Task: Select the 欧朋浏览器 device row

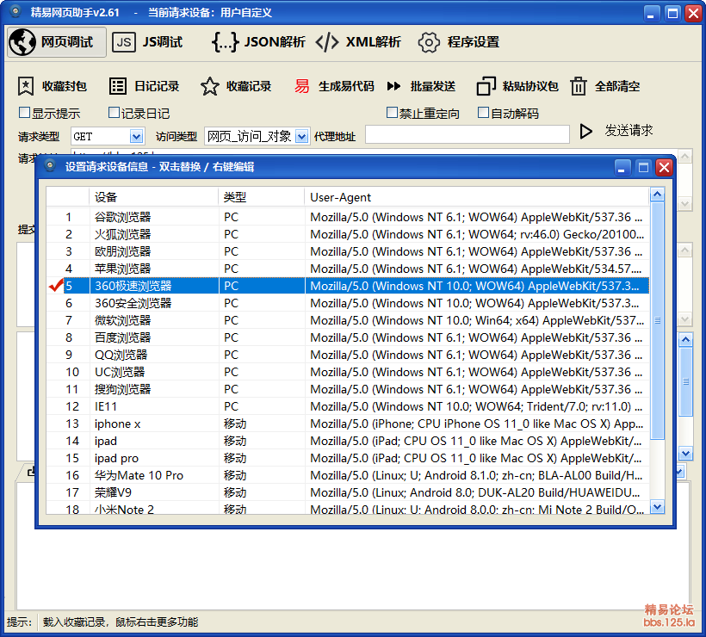Action: point(348,251)
